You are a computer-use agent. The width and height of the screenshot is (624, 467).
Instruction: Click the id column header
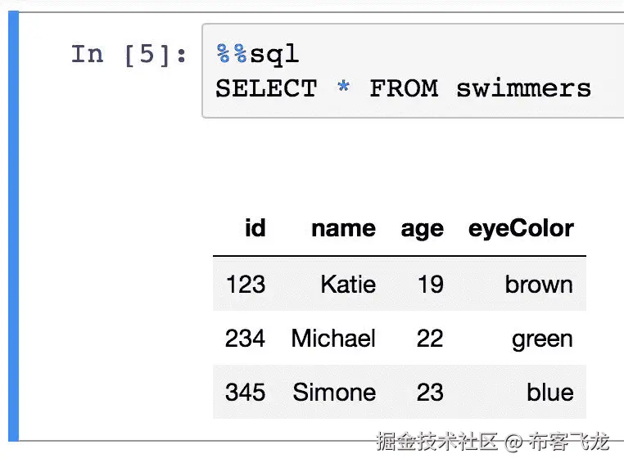click(x=255, y=228)
